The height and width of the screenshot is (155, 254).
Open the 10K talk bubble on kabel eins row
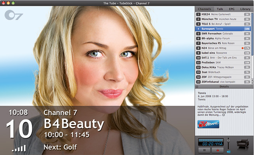coord(247,53)
